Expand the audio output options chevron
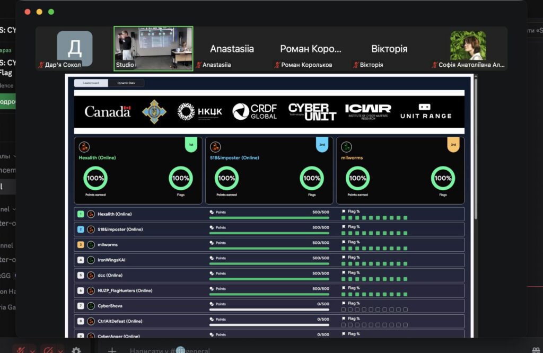Screen dimensions: 543x353 tap(61, 350)
